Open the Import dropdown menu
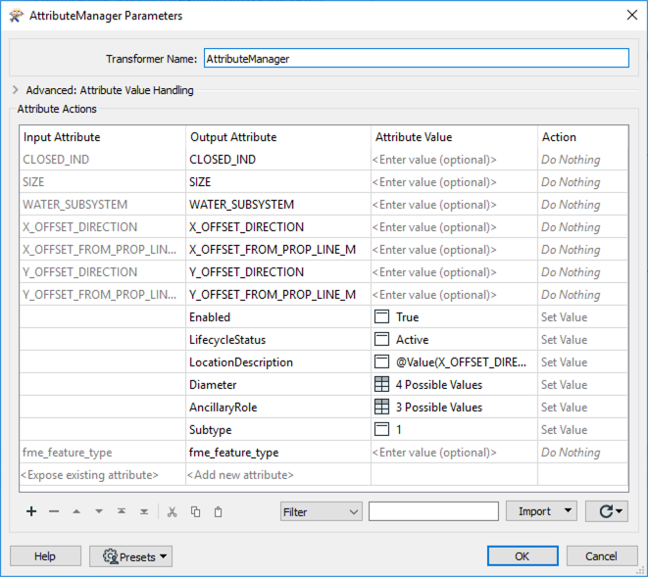Image resolution: width=648 pixels, height=577 pixels. (540, 511)
